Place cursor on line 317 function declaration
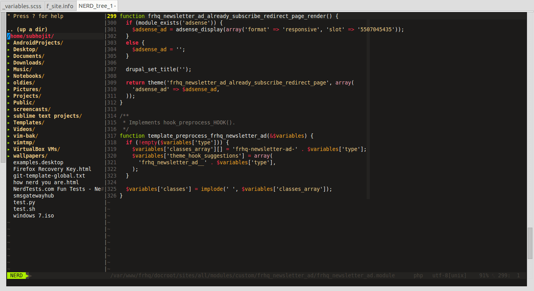Viewport: 534px width, 291px height. coord(216,136)
